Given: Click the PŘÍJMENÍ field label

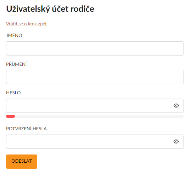Looking at the screenshot, I should click(x=16, y=64).
